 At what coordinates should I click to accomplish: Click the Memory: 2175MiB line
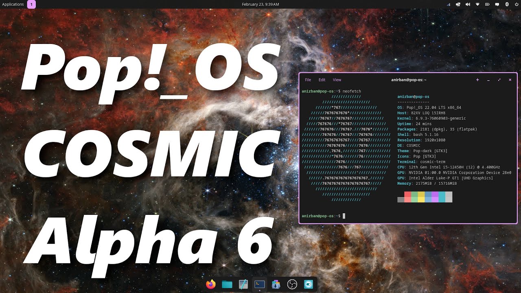427,184
